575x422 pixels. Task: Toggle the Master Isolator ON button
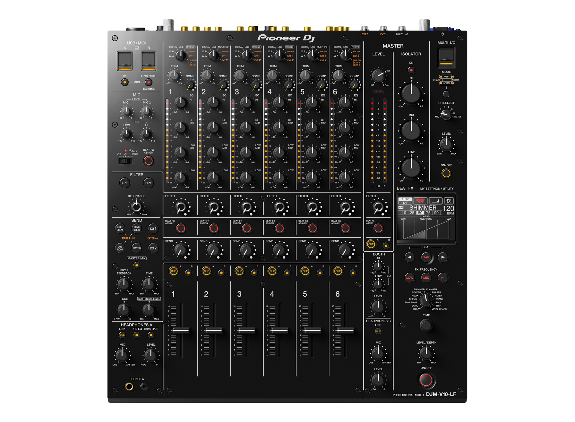[411, 70]
